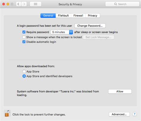The width and height of the screenshot is (141, 121).
Task: Open the 5 minutes delay dropdown
Action: [x=62, y=32]
